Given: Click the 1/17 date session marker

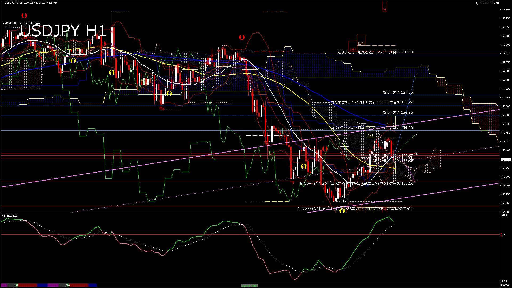Looking at the screenshot, I should pyautogui.click(x=16, y=285).
